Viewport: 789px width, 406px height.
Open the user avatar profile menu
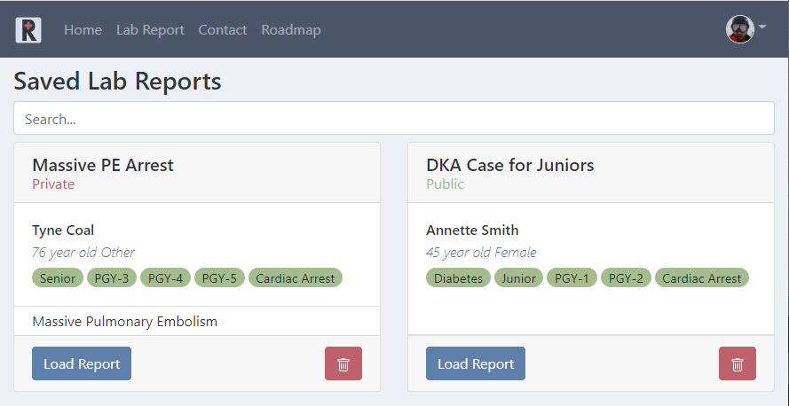tap(744, 29)
